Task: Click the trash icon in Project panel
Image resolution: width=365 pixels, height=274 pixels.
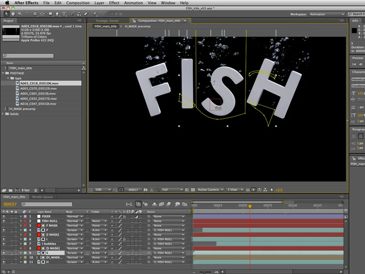Action: [x=36, y=190]
